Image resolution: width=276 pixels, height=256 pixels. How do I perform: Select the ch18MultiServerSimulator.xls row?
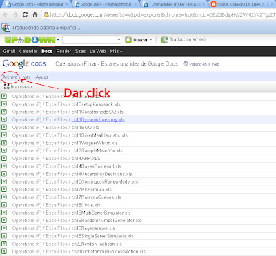[138, 213]
